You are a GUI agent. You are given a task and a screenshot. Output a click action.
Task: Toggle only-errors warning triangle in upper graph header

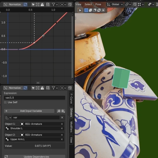(x=42, y=4)
